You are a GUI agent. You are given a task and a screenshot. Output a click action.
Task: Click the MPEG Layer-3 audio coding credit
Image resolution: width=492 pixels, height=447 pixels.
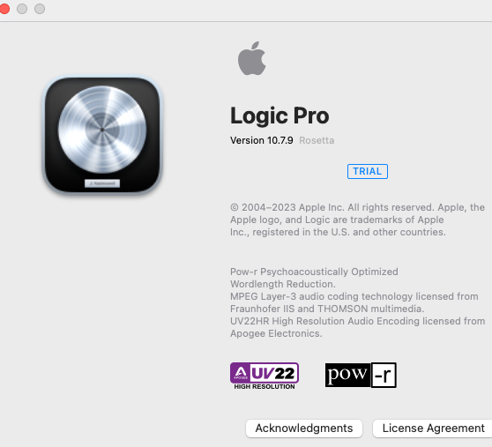point(354,302)
